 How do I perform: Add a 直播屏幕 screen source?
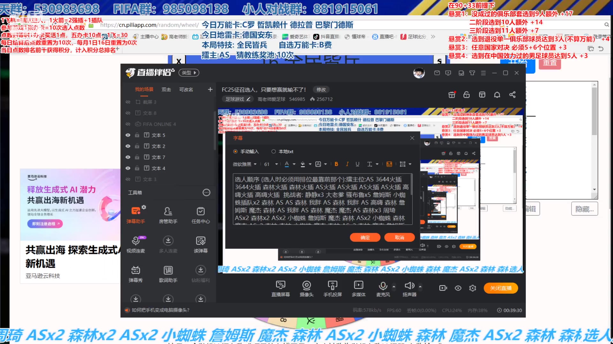pos(281,288)
